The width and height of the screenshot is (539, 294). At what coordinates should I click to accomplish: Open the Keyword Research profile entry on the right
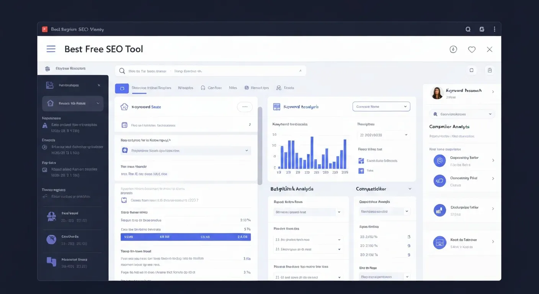[x=461, y=93]
